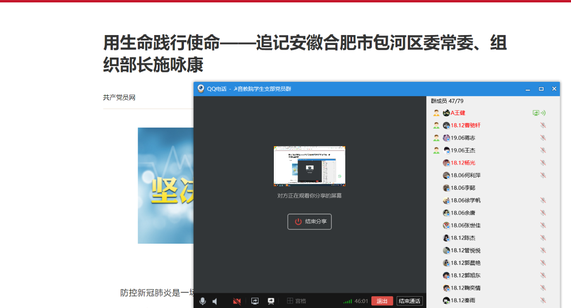Click the 共产党员网 source link
Viewport: 571px width, 308px height.
pyautogui.click(x=119, y=98)
